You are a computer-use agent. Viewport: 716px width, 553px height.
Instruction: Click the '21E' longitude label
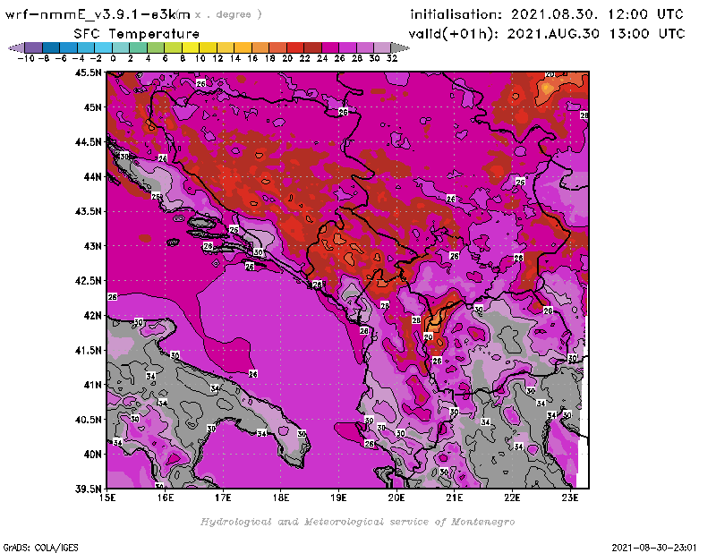(455, 498)
